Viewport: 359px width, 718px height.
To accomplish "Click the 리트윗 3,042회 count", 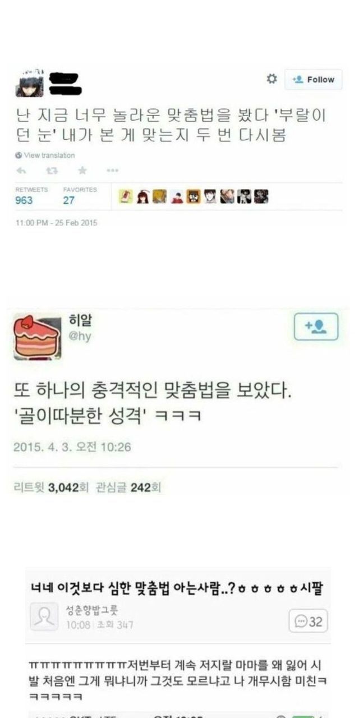I will [x=52, y=488].
